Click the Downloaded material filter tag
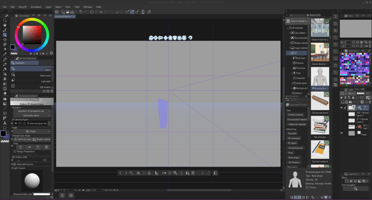The width and height of the screenshot is (372, 200). 297,120
